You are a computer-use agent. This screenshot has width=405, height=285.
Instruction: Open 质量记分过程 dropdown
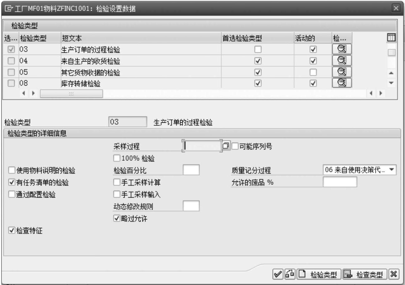(392, 170)
